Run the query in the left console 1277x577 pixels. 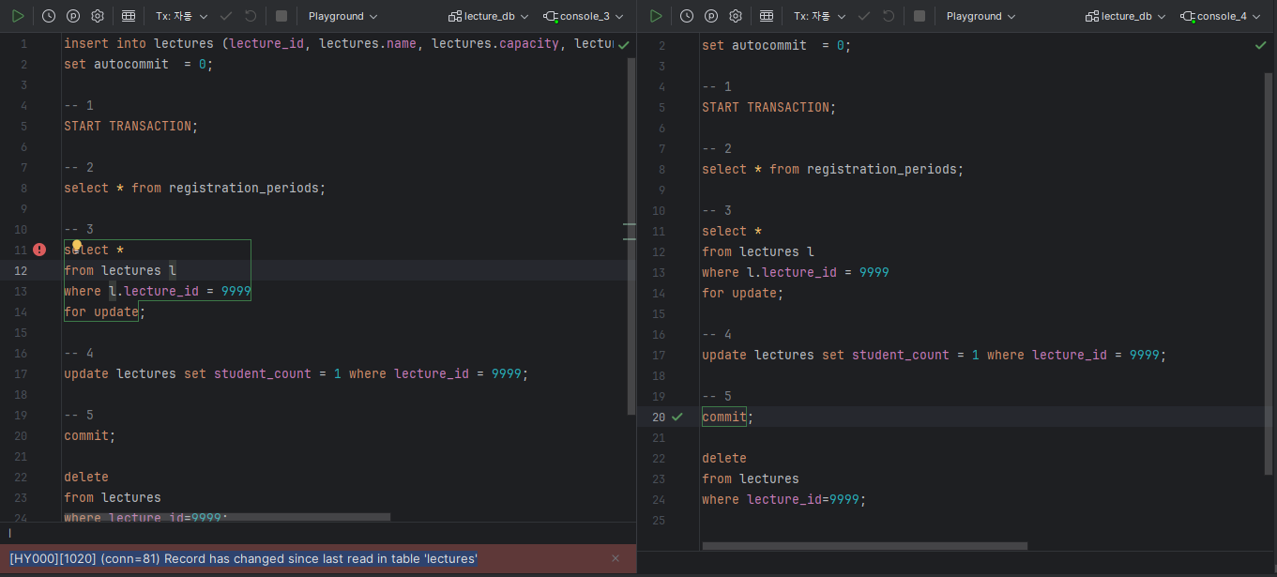[18, 16]
